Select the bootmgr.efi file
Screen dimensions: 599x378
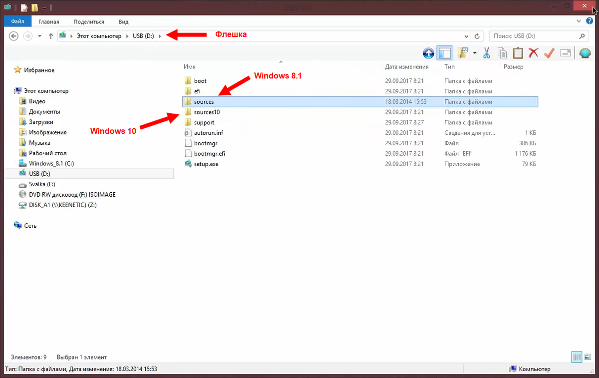pos(210,153)
